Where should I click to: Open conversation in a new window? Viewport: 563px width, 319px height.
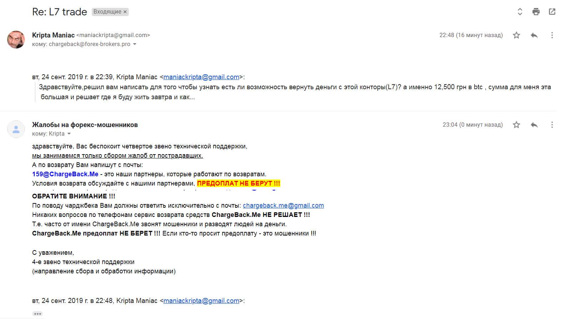tap(552, 12)
